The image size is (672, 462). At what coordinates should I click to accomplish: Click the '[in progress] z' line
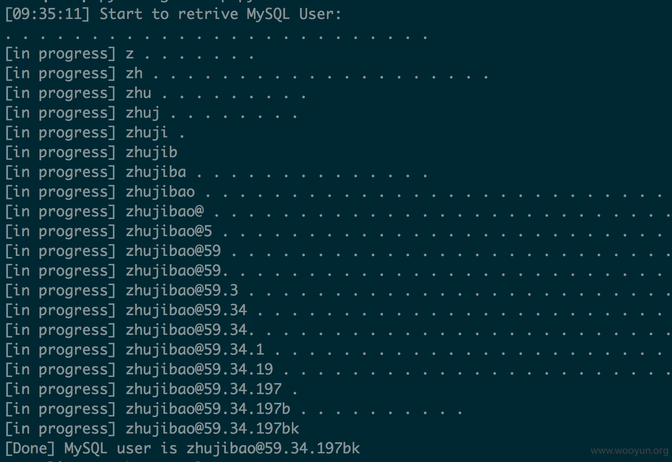coord(129,54)
